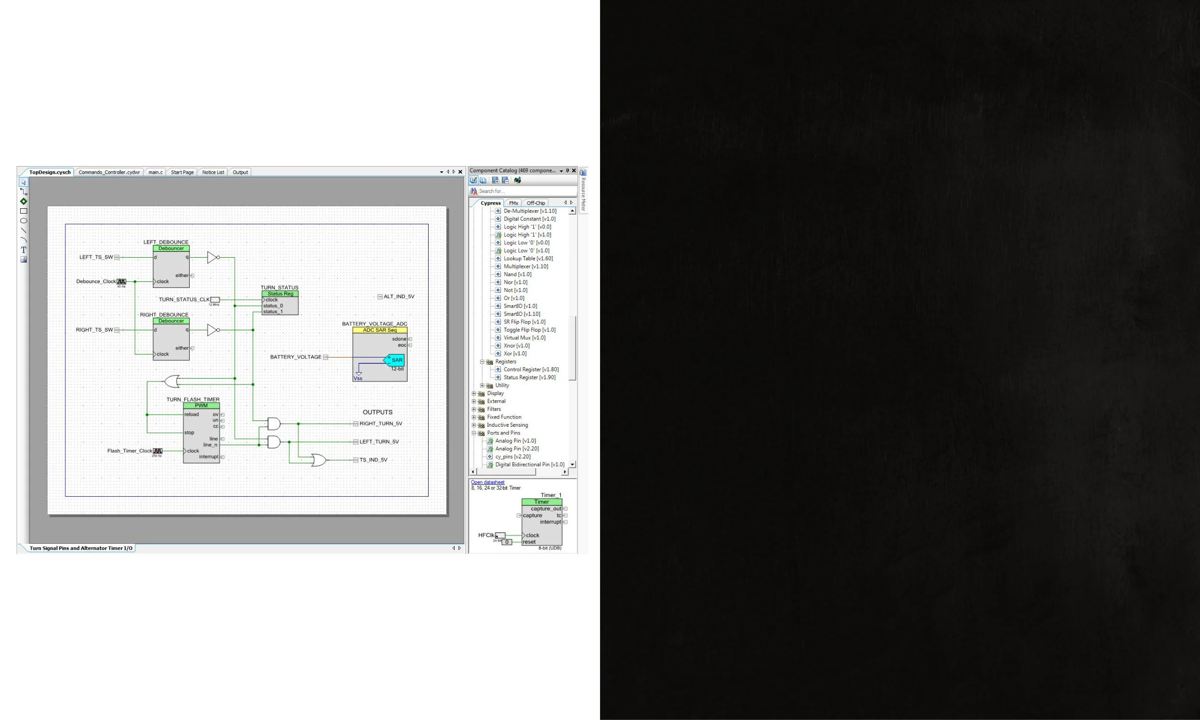Collapse the Ports and Pins category
Image resolution: width=1200 pixels, height=720 pixels.
[474, 433]
